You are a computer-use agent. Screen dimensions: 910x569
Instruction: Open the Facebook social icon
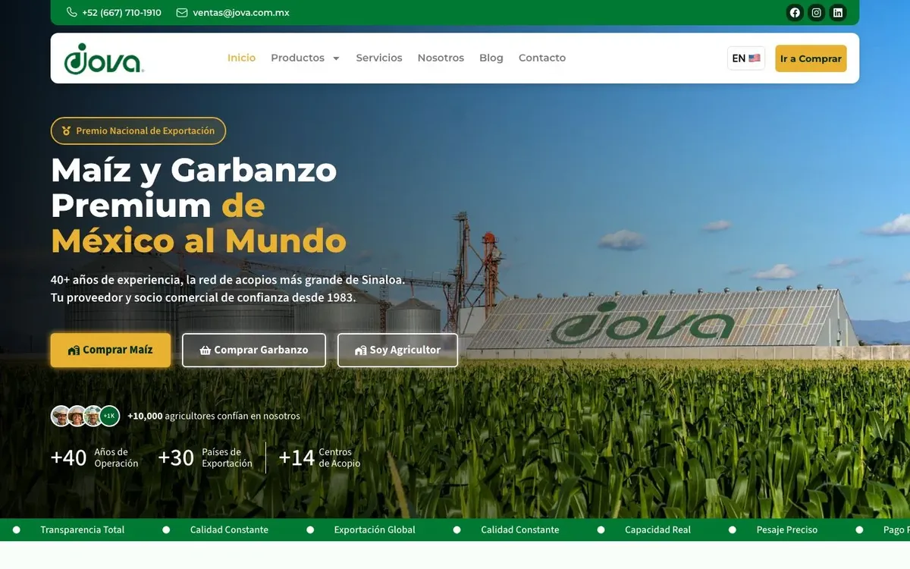point(795,12)
